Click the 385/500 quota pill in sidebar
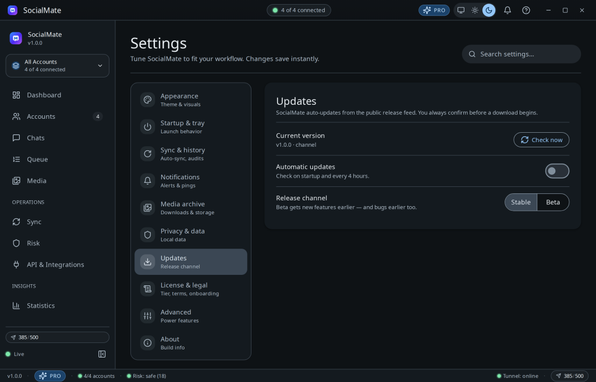 58,338
